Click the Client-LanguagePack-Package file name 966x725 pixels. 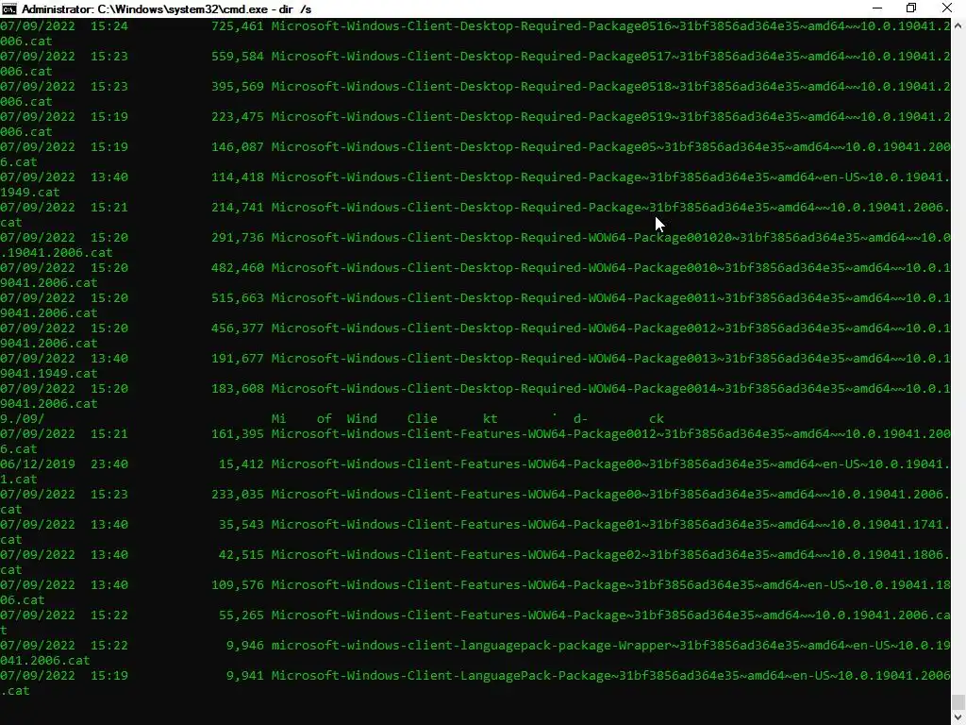pyautogui.click(x=610, y=676)
